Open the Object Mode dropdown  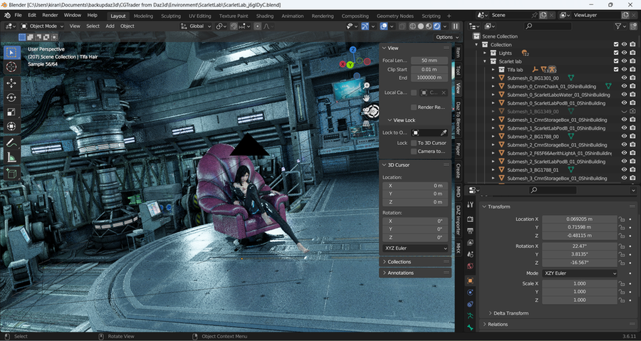point(44,26)
